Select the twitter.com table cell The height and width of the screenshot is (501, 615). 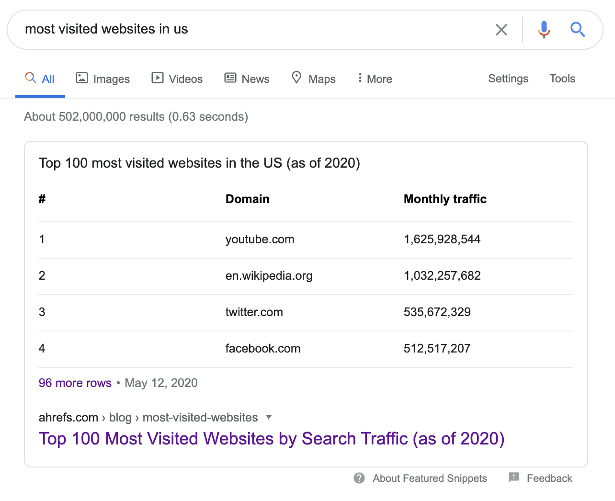tap(254, 312)
